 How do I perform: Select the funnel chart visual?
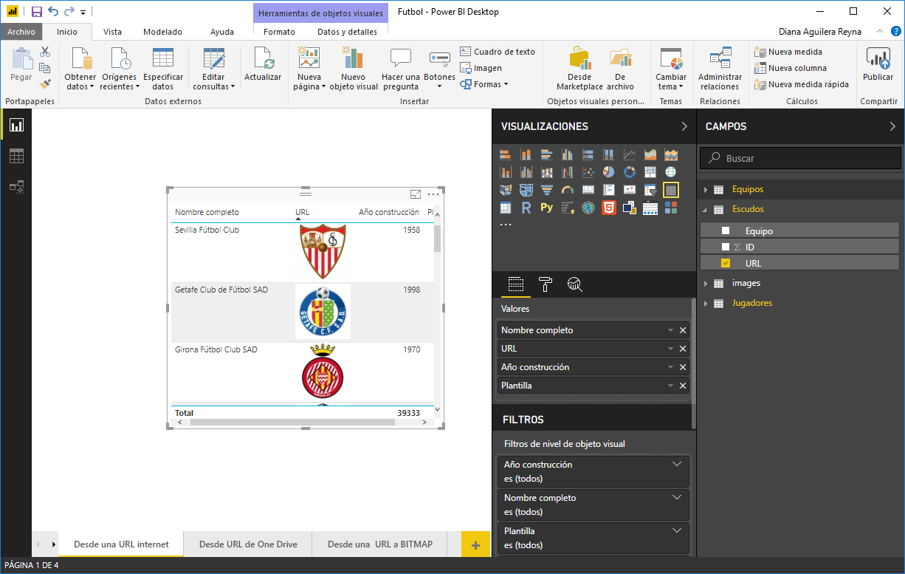coord(547,190)
